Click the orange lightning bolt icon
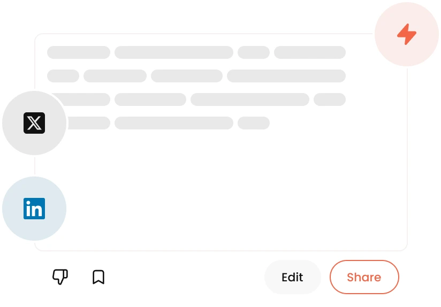 pos(407,34)
